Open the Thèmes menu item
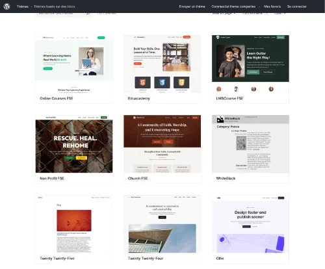 tap(23, 6)
